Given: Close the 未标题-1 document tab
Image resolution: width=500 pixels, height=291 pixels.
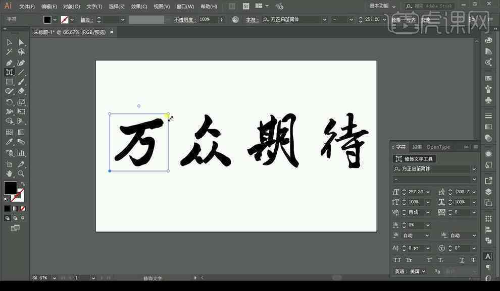Looking at the screenshot, I should coord(112,32).
